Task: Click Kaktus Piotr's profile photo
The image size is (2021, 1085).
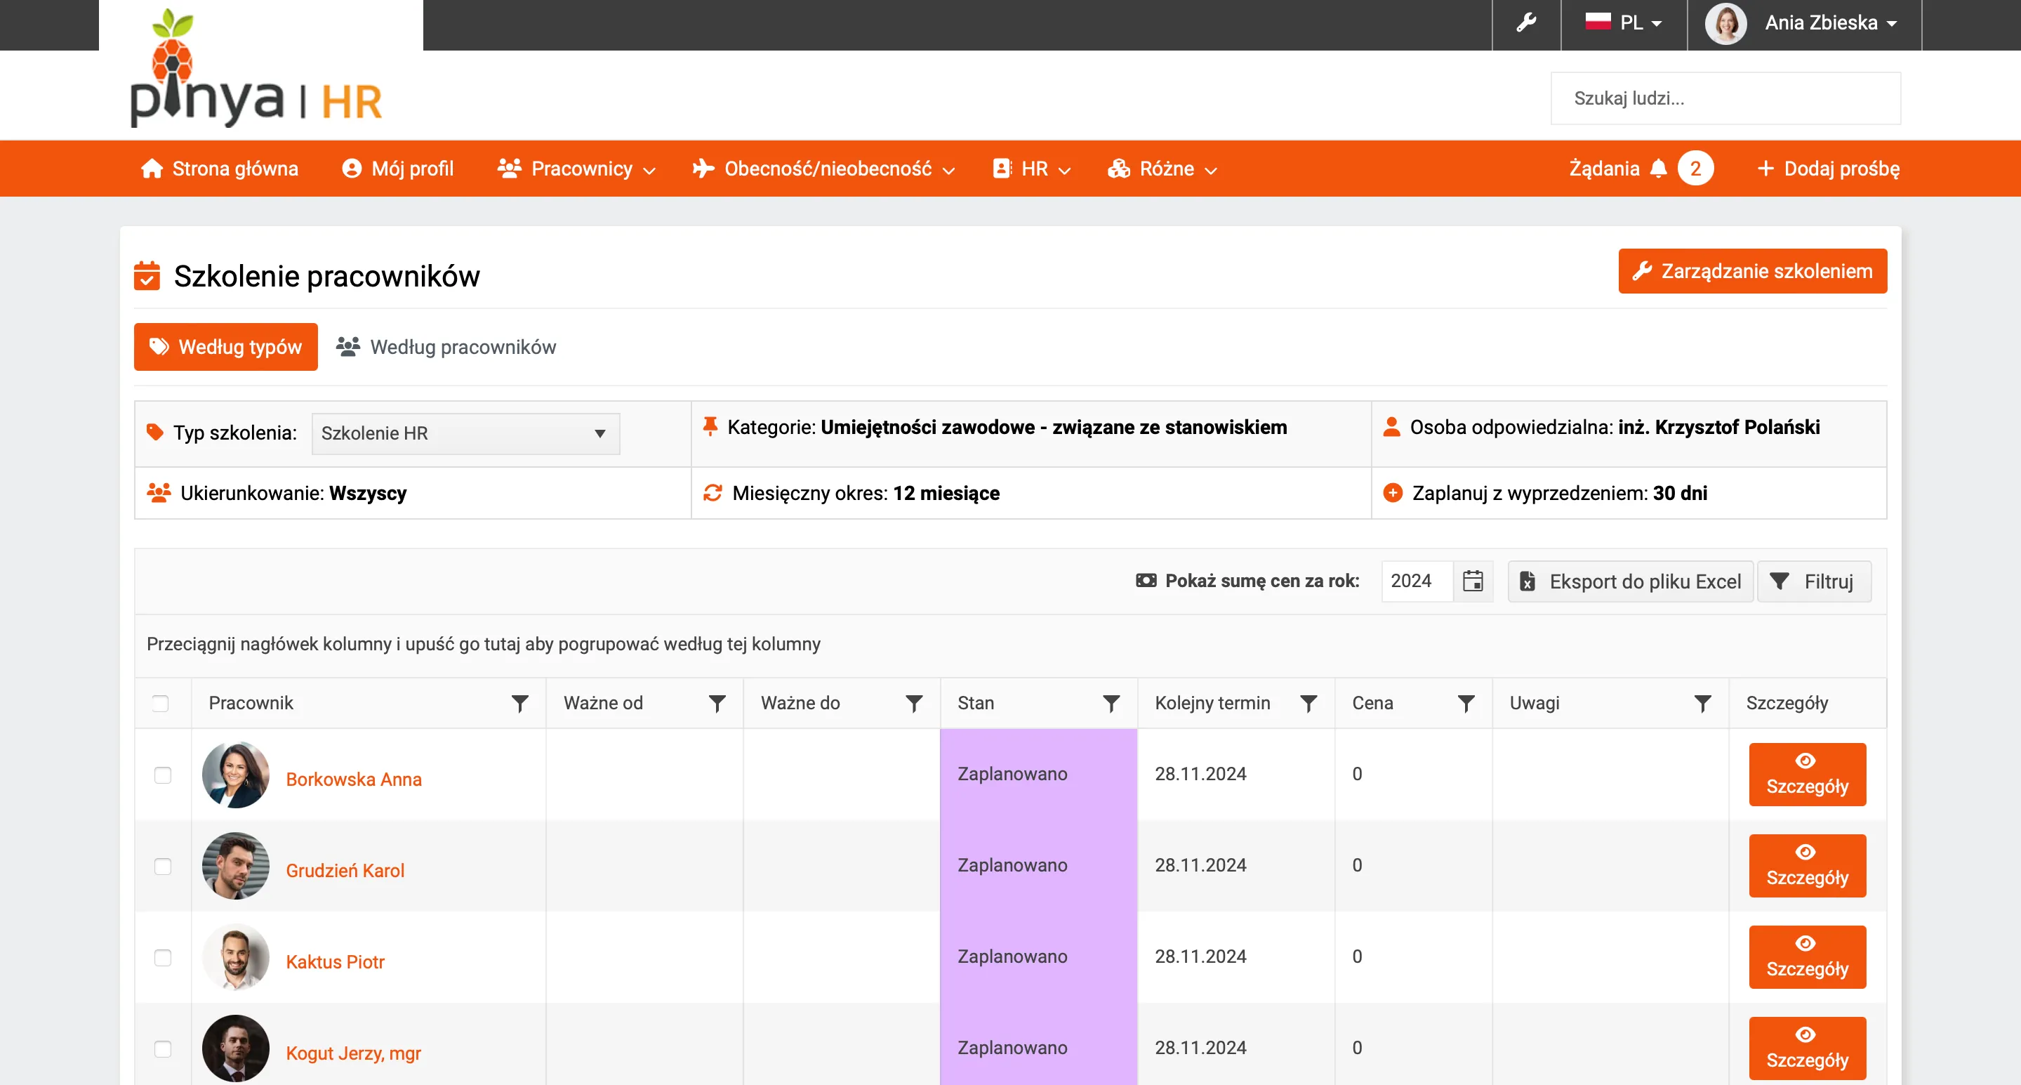Action: [x=235, y=957]
